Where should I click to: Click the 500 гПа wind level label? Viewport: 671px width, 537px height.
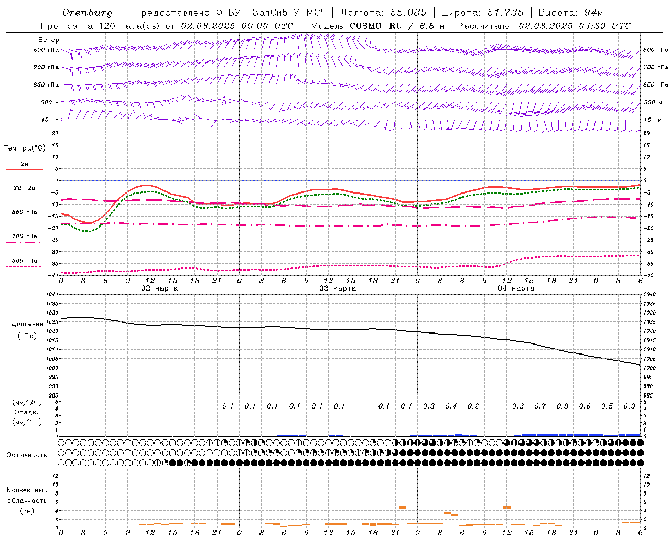pos(46,50)
